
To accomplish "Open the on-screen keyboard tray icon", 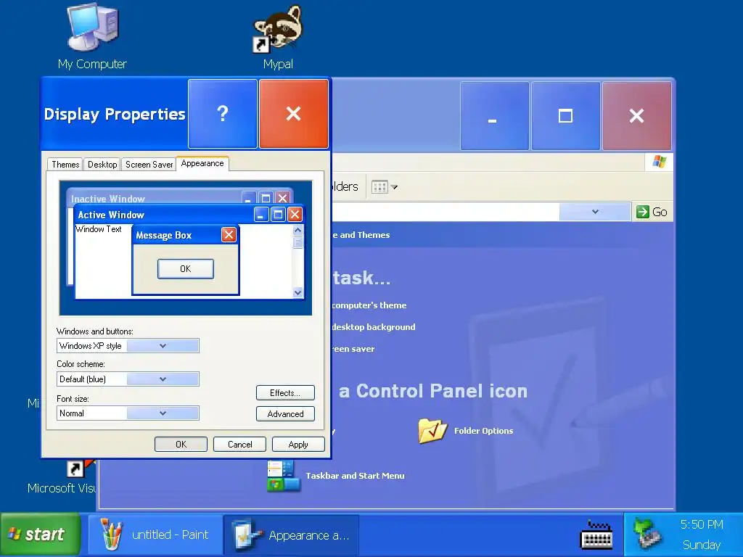I will click(x=596, y=535).
